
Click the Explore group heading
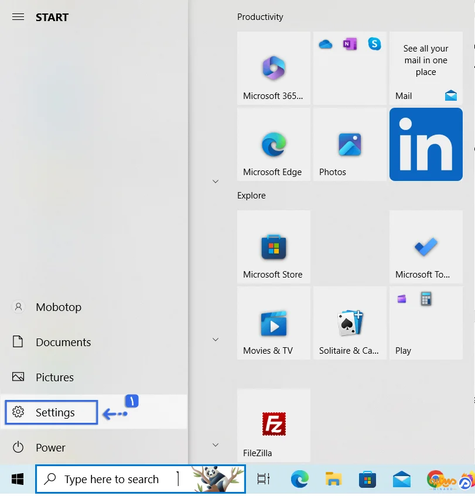[251, 196]
